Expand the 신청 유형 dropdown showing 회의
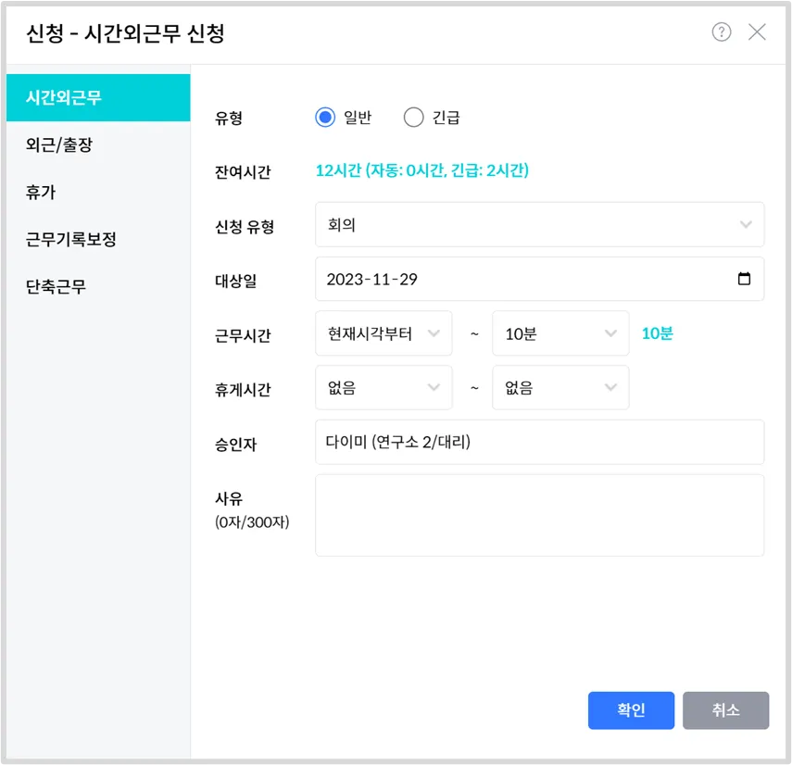Screen dimensions: 792x765 pyautogui.click(x=539, y=225)
